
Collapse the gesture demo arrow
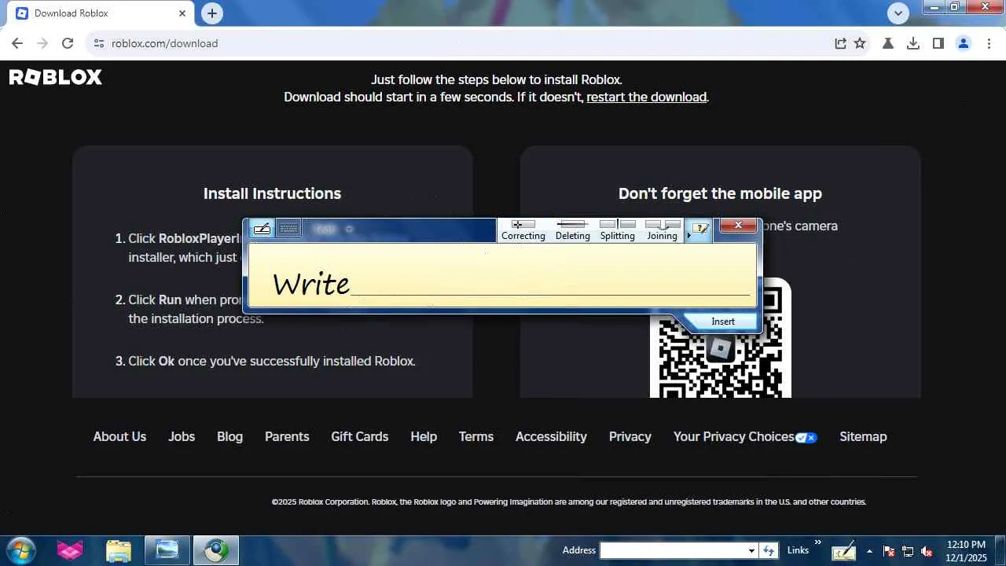click(x=688, y=235)
